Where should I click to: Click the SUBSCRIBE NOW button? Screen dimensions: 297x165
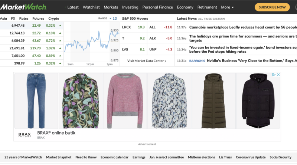pyautogui.click(x=272, y=7)
